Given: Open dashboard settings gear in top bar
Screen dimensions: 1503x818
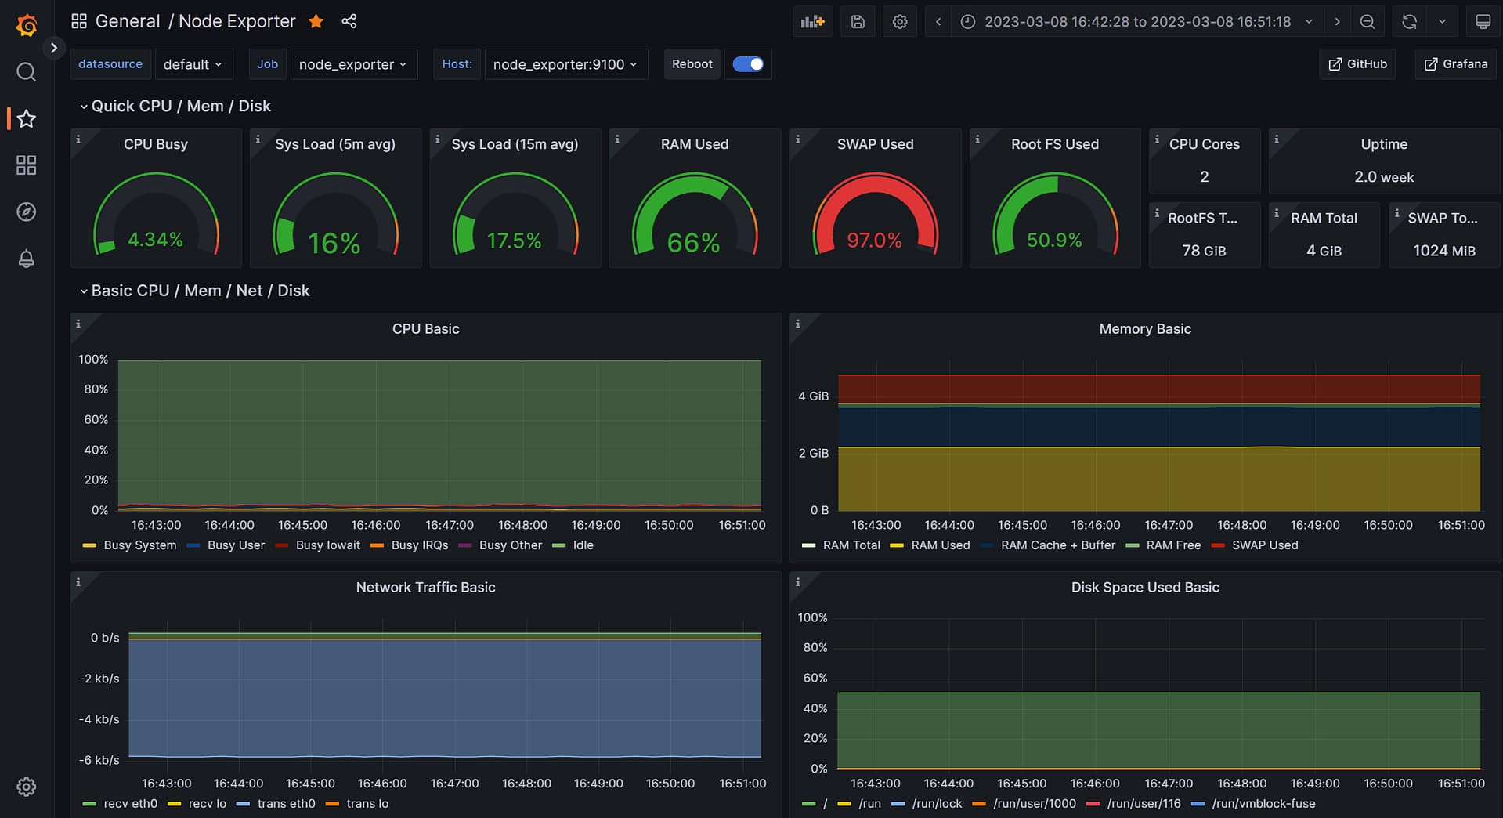Looking at the screenshot, I should pos(900,22).
